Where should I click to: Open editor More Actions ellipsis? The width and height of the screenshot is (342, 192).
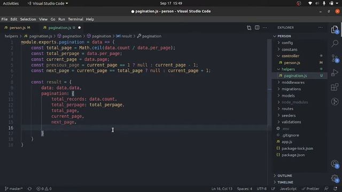tap(265, 28)
